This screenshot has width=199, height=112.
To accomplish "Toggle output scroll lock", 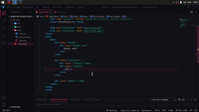I will click(x=183, y=100).
